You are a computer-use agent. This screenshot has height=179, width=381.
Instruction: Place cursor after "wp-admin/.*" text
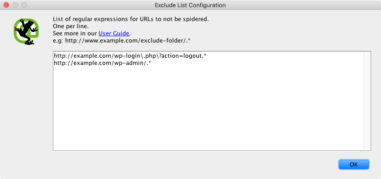152,63
